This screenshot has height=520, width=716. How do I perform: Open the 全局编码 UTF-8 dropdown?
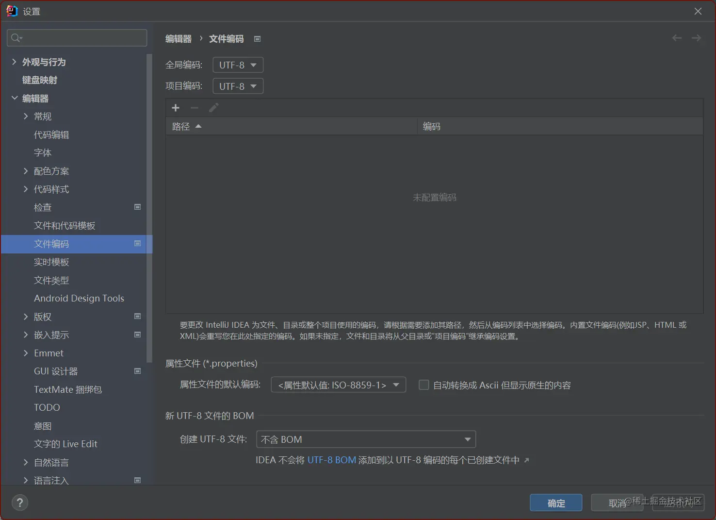click(x=237, y=65)
